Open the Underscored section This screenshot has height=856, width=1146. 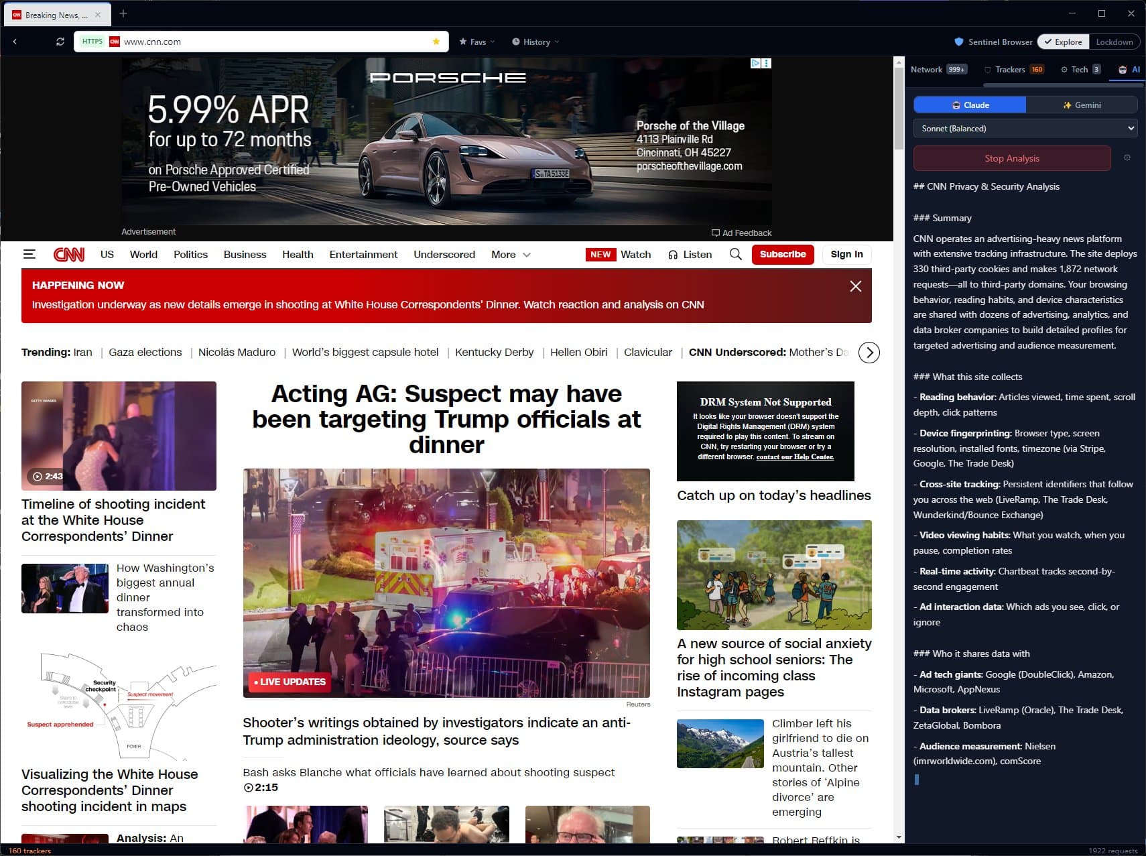tap(444, 255)
